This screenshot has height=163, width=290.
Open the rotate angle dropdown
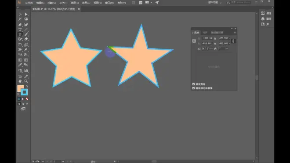[210, 49]
